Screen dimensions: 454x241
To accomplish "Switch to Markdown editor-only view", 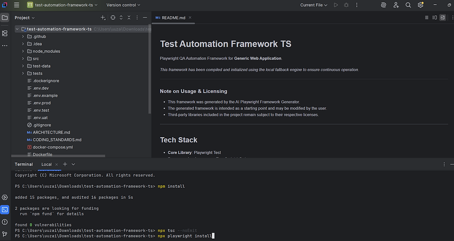I will (427, 18).
